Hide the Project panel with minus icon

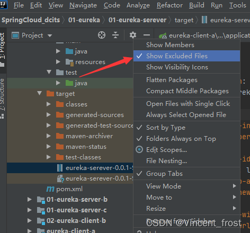[147, 35]
